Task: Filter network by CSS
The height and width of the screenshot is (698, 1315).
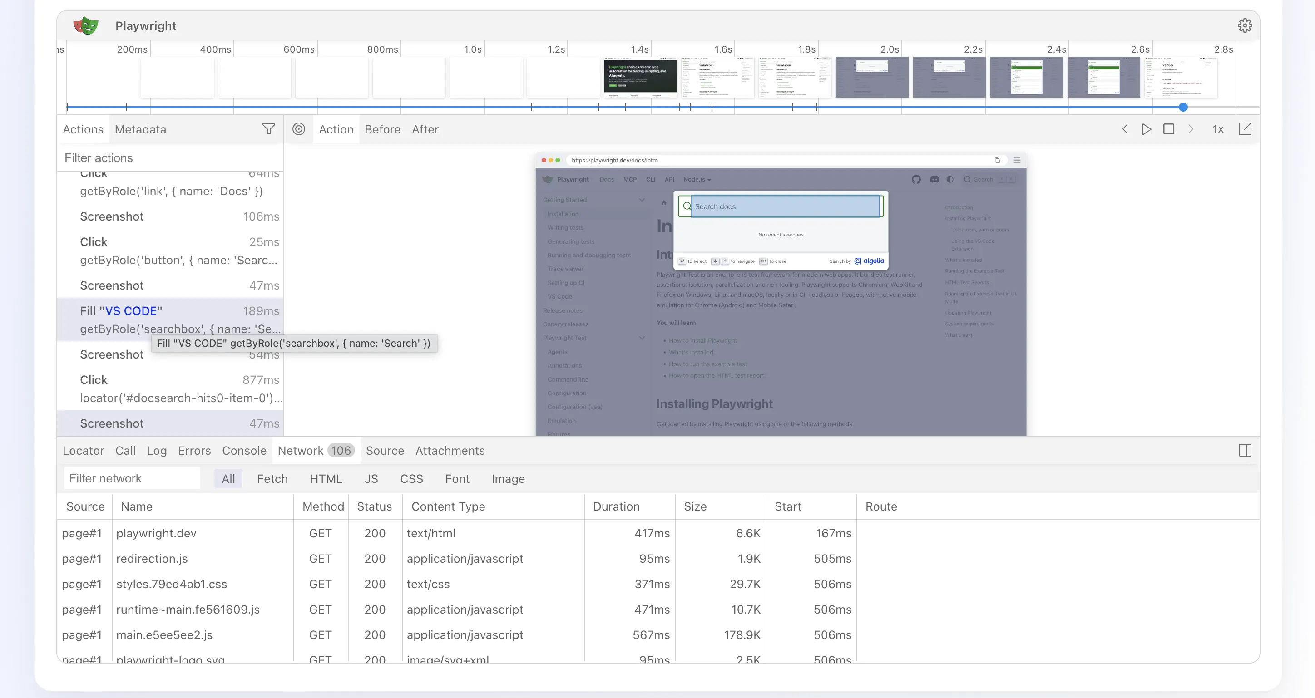Action: 411,479
